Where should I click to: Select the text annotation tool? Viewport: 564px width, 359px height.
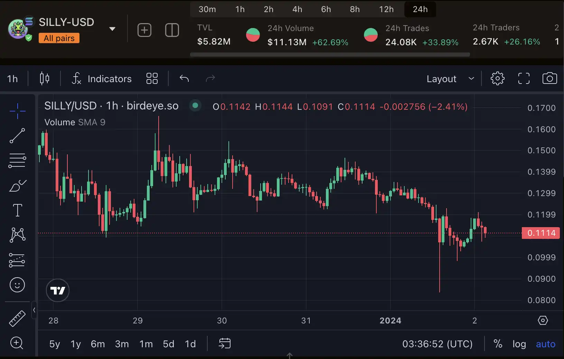(x=17, y=210)
